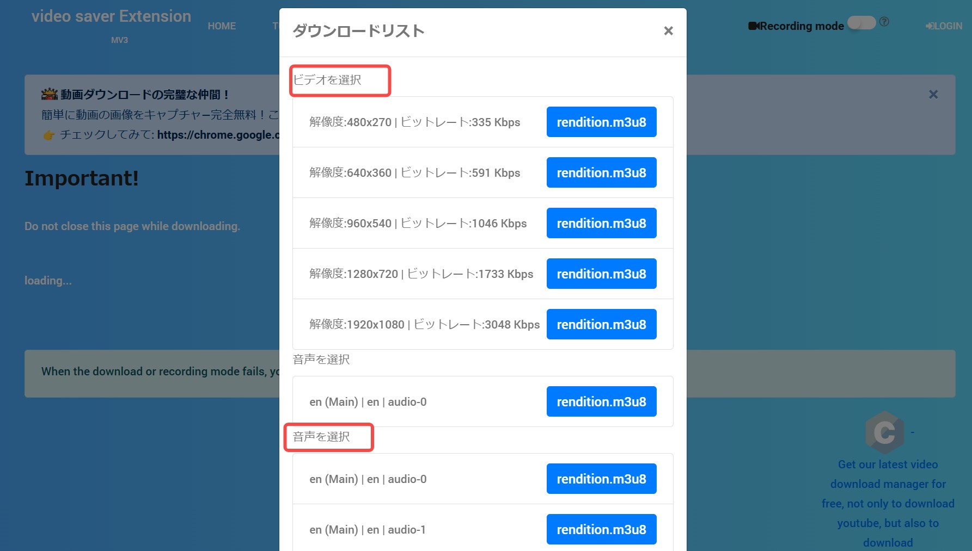Click the loading... status text

(48, 281)
